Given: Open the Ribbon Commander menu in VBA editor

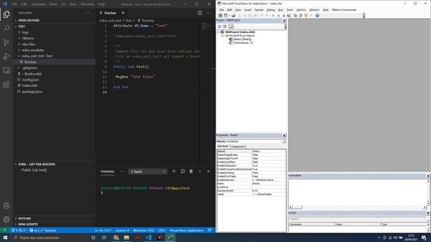Looking at the screenshot, I should tap(344, 10).
